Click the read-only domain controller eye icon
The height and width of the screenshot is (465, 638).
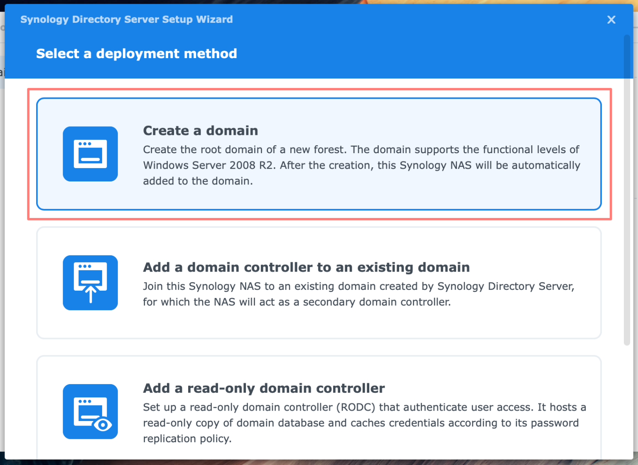(x=90, y=411)
